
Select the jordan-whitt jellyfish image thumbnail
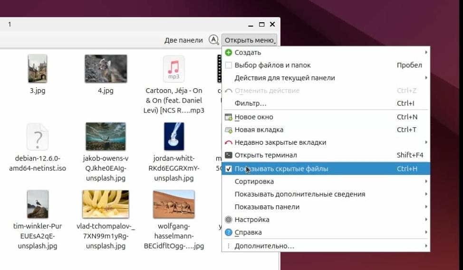pyautogui.click(x=174, y=137)
